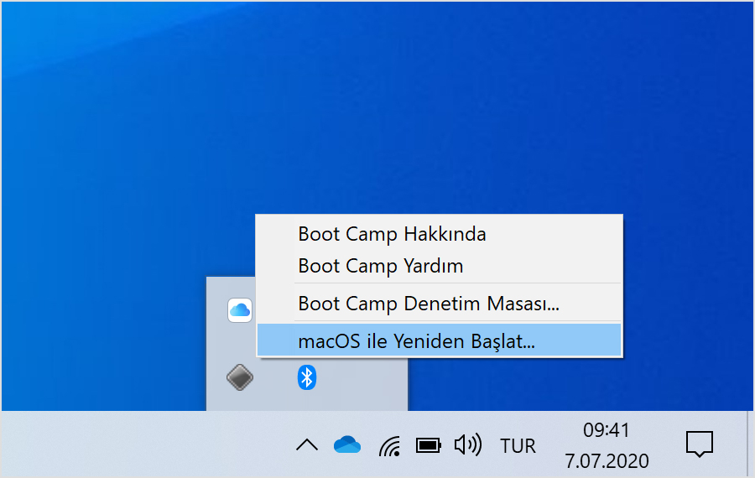The height and width of the screenshot is (478, 755).
Task: Open the Bluetooth tray icon
Action: tap(307, 377)
